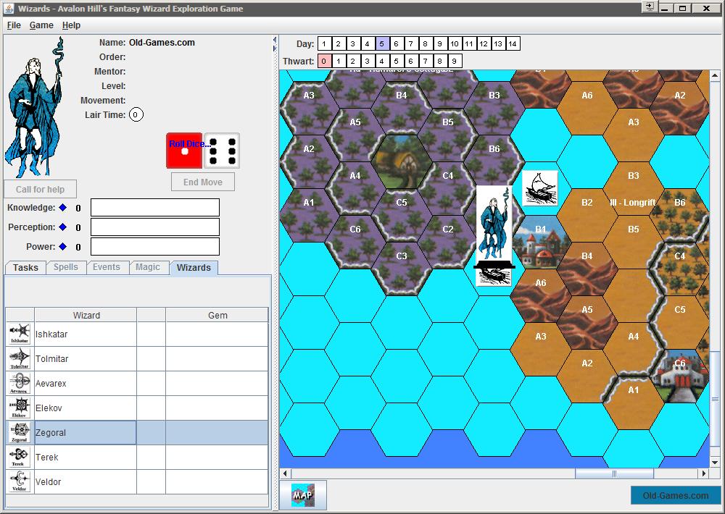Switch to the Spells tab
The width and height of the screenshot is (725, 514).
coord(66,267)
